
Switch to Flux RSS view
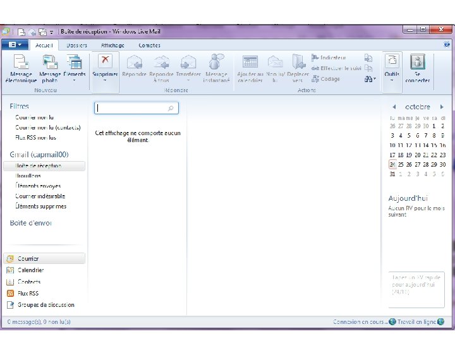22,294
